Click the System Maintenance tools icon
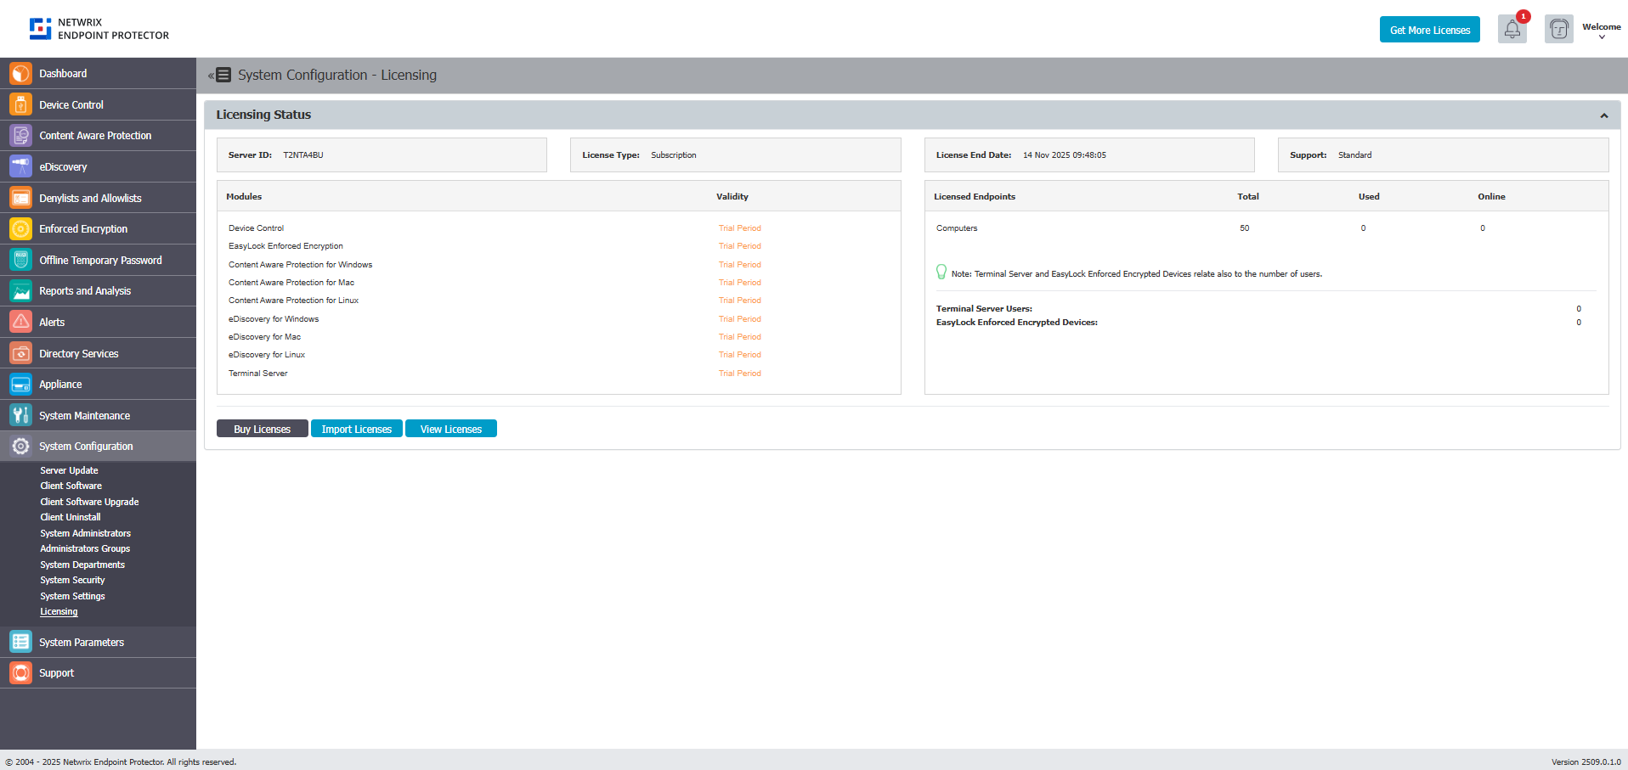The height and width of the screenshot is (770, 1628). [x=20, y=415]
